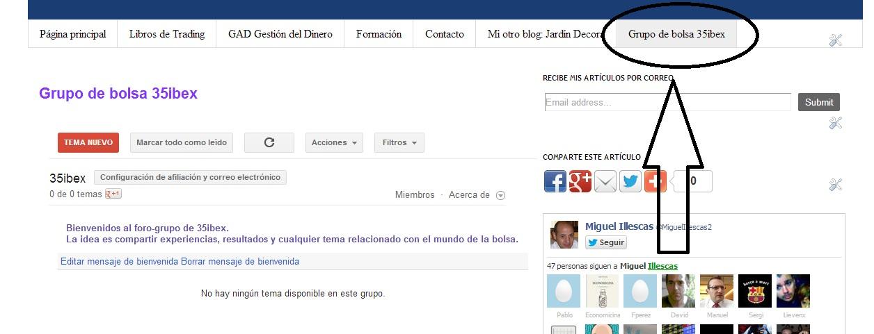This screenshot has width=874, height=334.
Task: Open the Acerca de link
Action: 469,195
